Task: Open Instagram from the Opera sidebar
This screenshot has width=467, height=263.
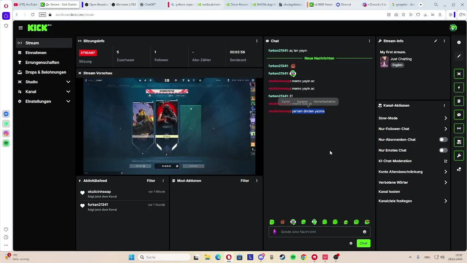Action: 6,134
